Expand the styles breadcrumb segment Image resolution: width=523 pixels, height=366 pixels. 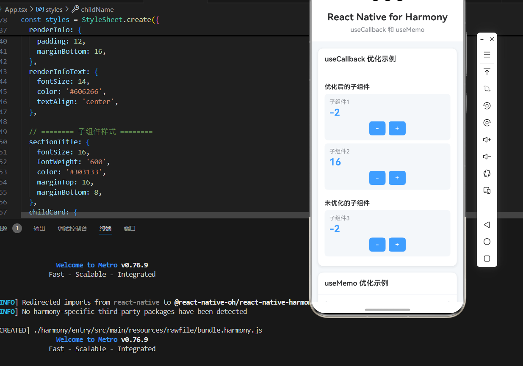(54, 9)
